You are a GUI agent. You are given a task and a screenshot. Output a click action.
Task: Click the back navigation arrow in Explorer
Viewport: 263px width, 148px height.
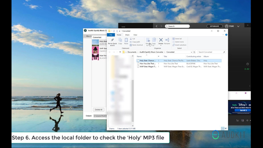(110, 52)
